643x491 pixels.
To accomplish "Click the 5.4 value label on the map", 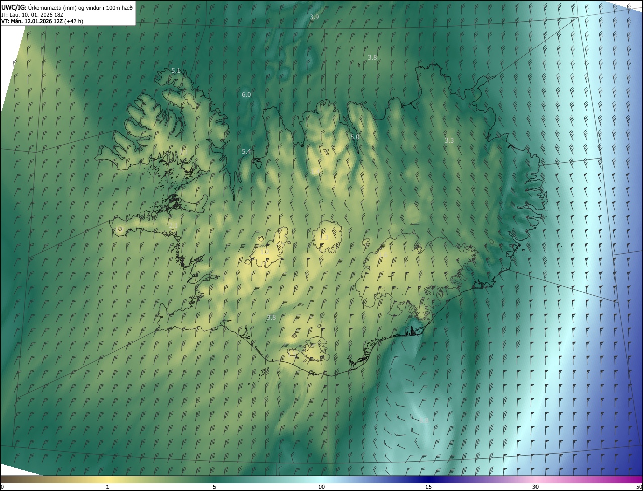I will [x=246, y=151].
